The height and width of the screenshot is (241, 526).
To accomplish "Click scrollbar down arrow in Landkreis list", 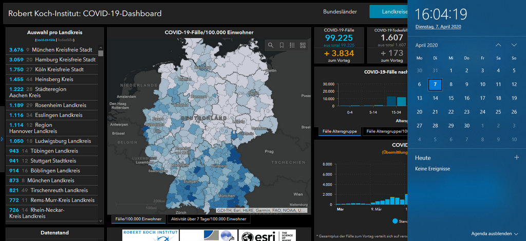I will [x=101, y=221].
